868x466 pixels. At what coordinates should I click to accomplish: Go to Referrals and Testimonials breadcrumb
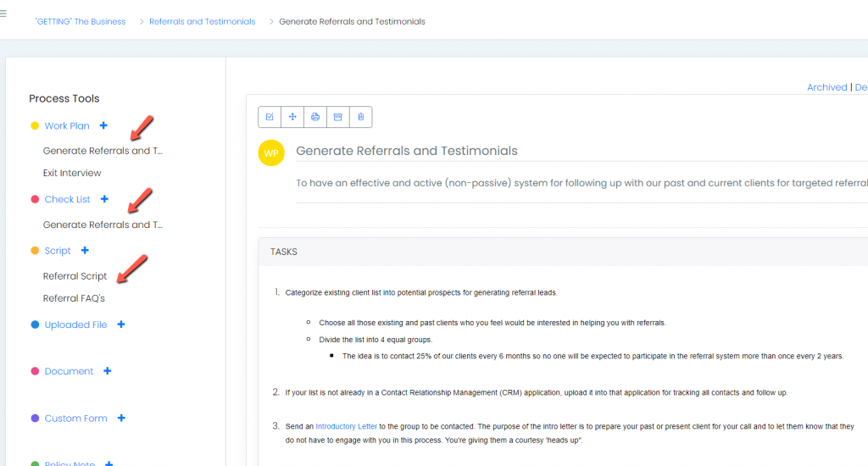pos(202,21)
